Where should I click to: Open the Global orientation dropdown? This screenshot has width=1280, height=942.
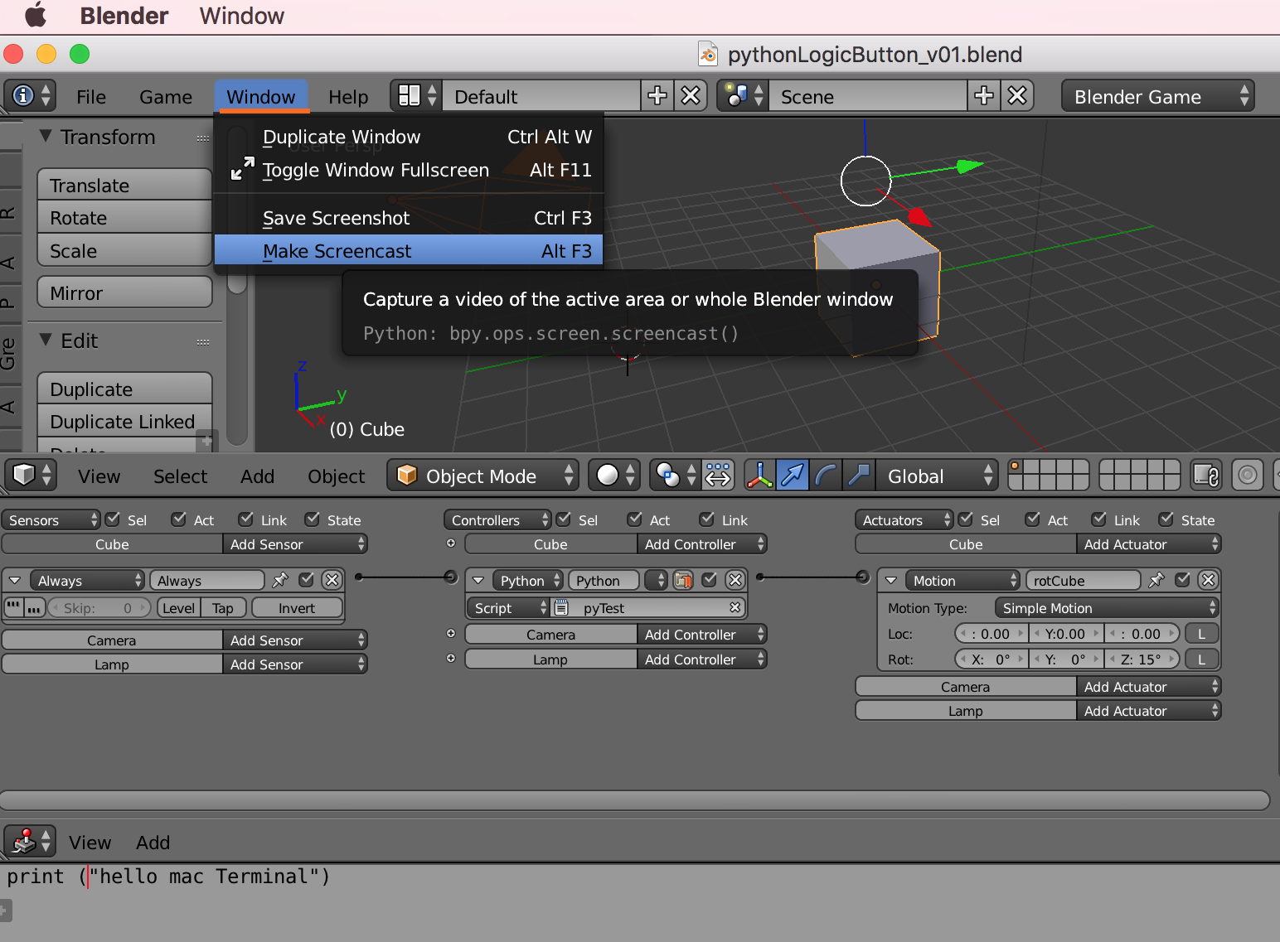click(937, 476)
